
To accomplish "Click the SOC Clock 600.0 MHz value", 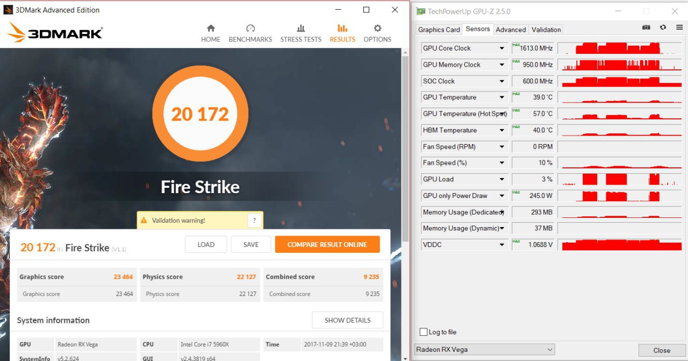I will click(x=533, y=81).
